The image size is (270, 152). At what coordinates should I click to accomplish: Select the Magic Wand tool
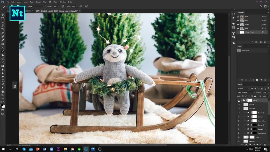coord(3,25)
